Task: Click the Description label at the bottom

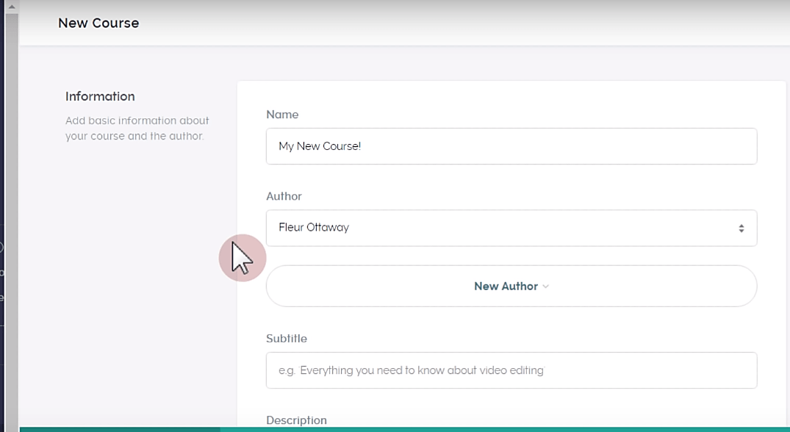Action: 296,420
